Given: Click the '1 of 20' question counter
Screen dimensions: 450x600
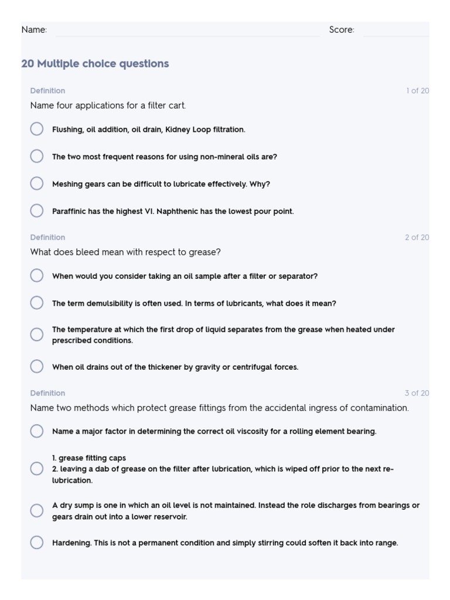Looking at the screenshot, I should point(417,91).
